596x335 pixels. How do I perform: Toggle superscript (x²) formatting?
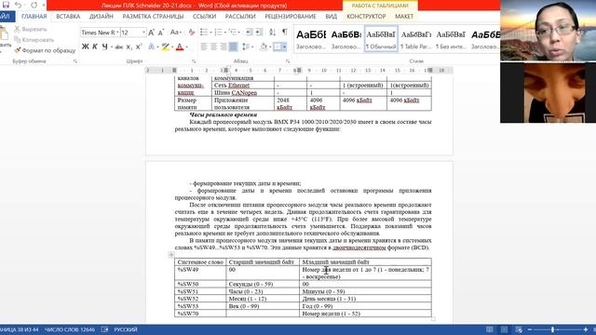click(139, 47)
